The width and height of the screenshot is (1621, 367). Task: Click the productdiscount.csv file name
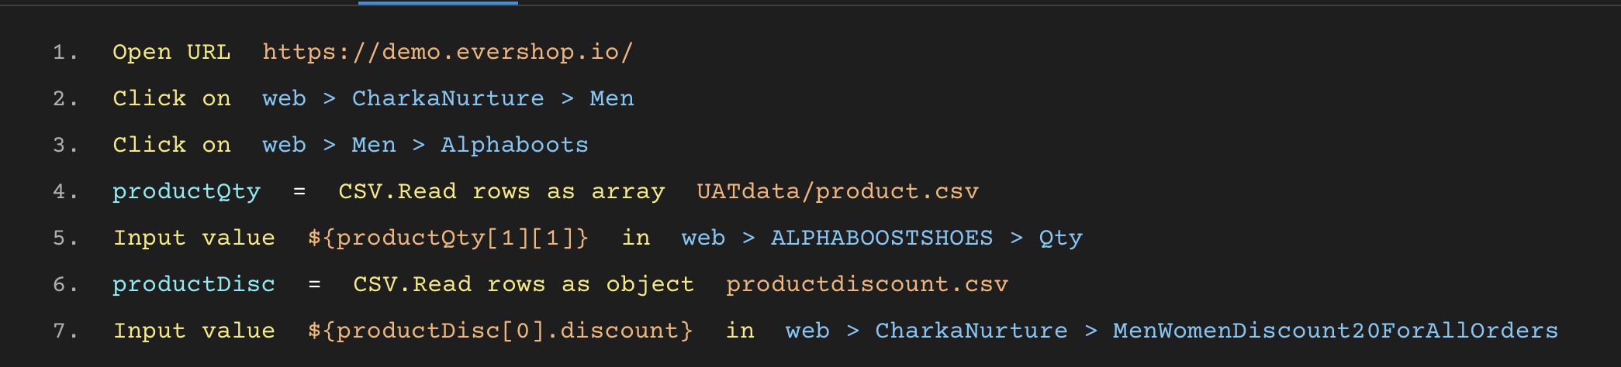867,284
